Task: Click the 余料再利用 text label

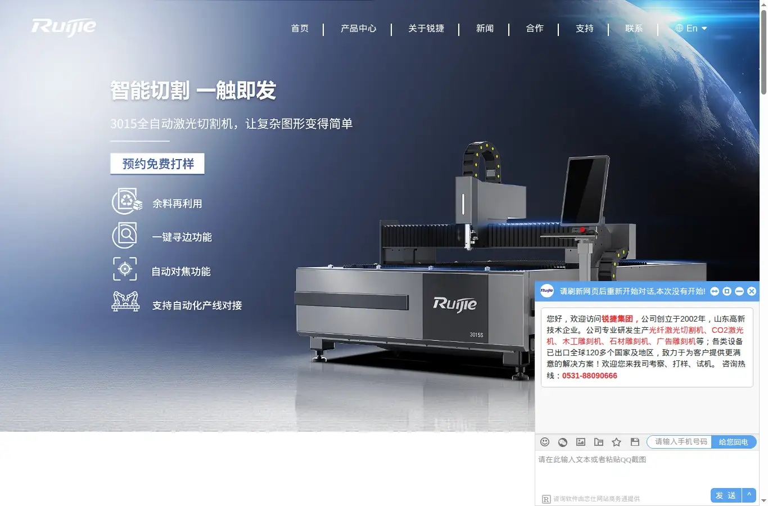Action: point(177,204)
